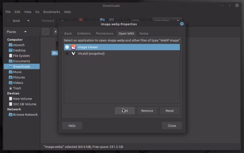Click the Trash bin icon
244x153 pixels.
point(11,88)
